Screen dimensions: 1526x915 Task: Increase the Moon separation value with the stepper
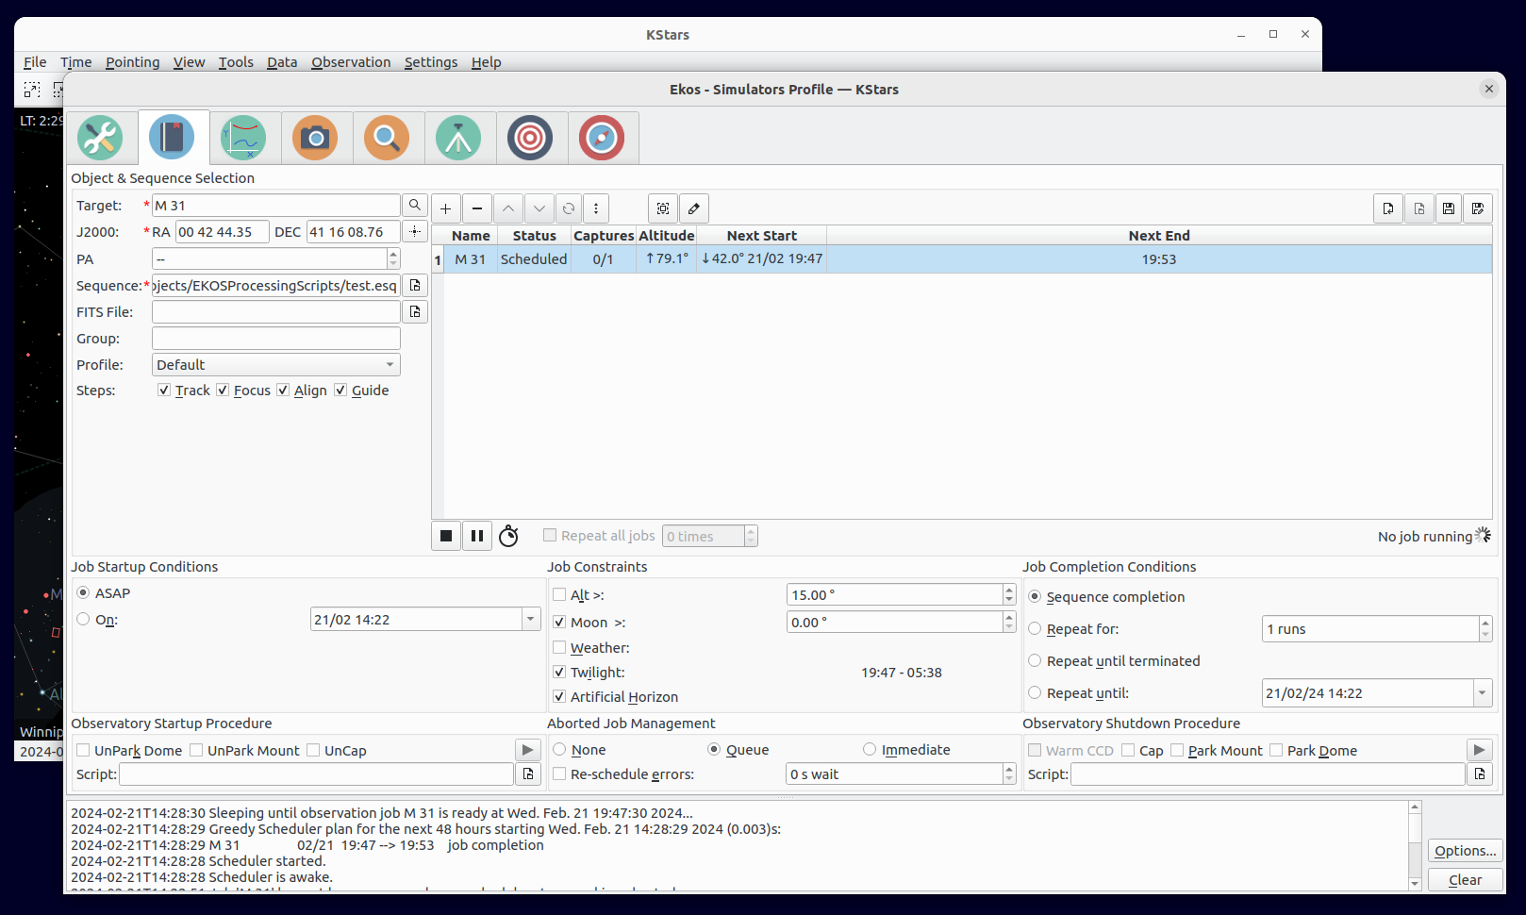[1008, 617]
